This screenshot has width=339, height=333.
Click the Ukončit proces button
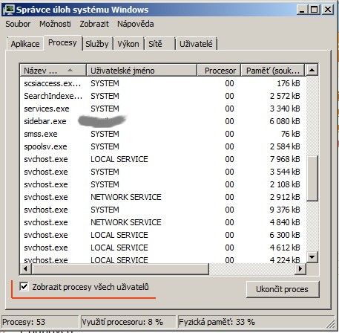(x=283, y=289)
